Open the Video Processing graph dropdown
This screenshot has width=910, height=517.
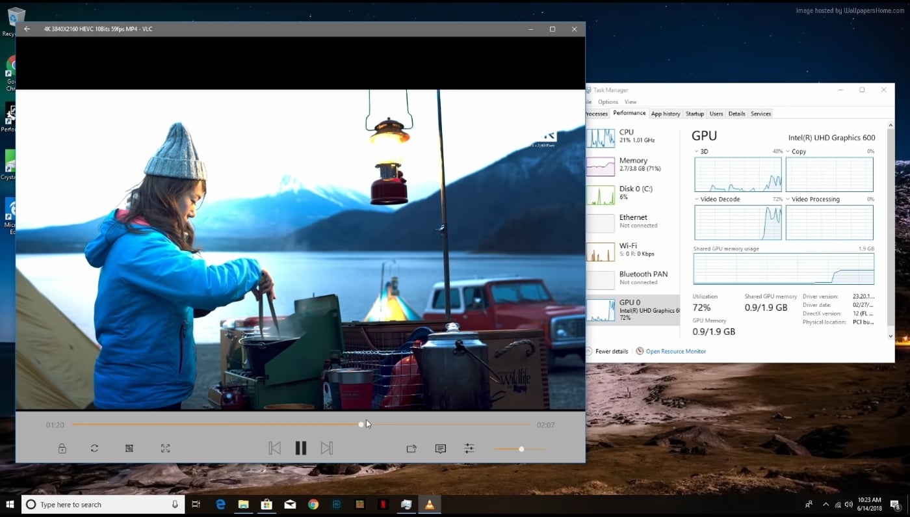[788, 200]
